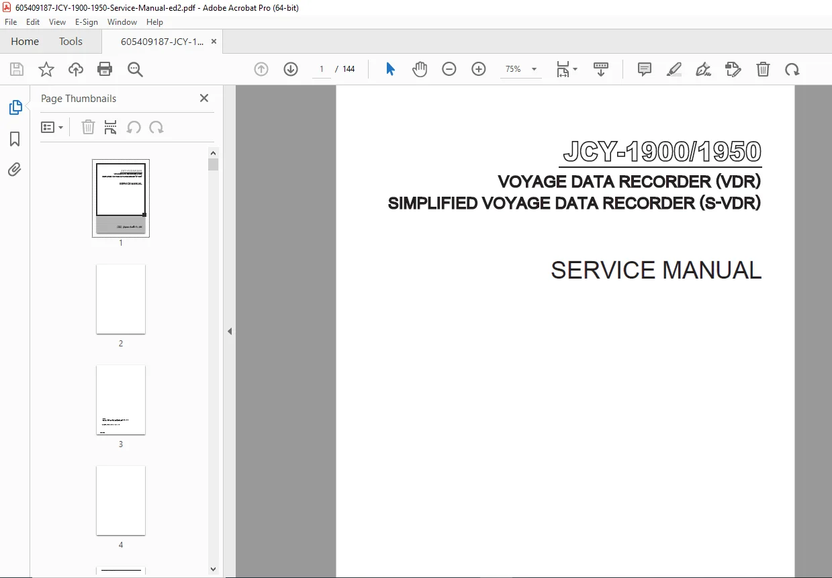832x578 pixels.
Task: Select the page 2 thumbnail
Action: [121, 299]
